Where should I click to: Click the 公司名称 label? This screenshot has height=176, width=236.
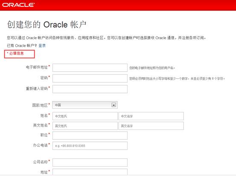41,162
